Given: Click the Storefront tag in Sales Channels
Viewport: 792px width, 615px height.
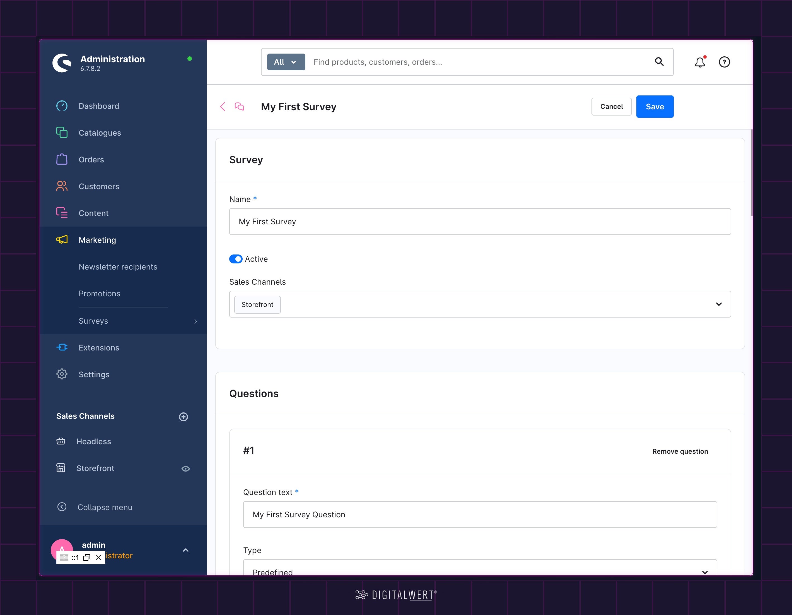Looking at the screenshot, I should pos(257,304).
